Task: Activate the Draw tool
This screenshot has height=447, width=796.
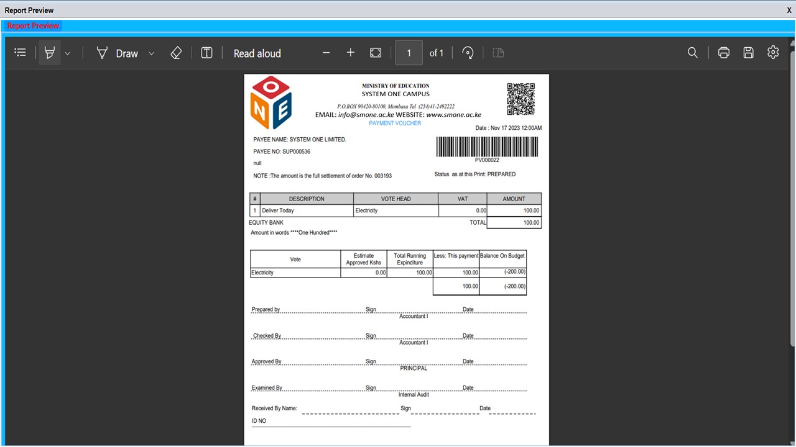Action: [x=118, y=53]
